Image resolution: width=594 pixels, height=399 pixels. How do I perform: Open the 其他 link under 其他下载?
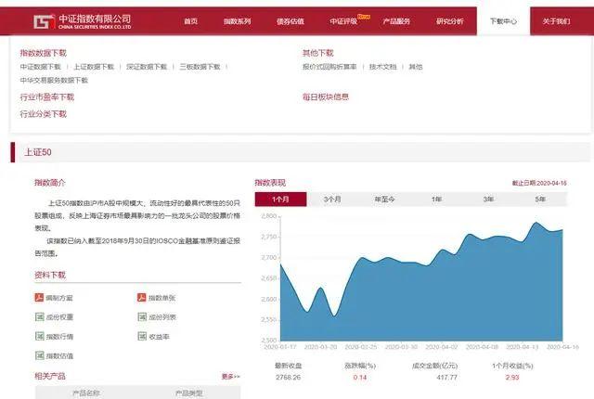tap(416, 67)
